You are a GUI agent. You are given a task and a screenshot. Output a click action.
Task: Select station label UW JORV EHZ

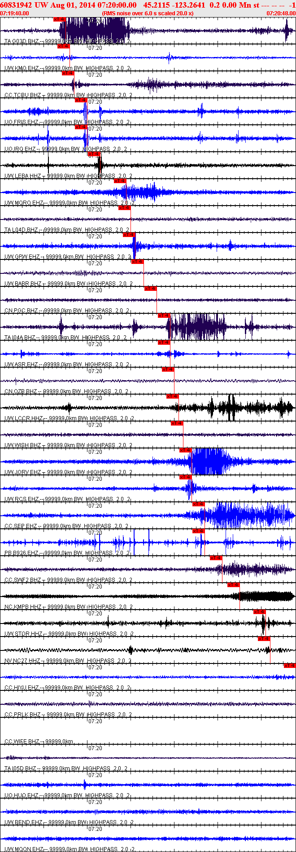pyautogui.click(x=23, y=472)
